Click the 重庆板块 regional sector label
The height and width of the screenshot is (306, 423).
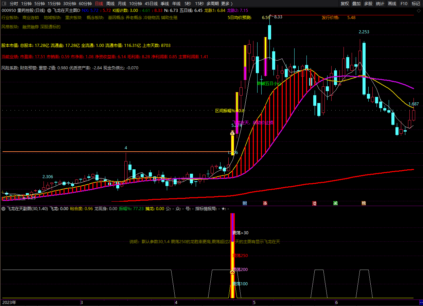pos(73,17)
